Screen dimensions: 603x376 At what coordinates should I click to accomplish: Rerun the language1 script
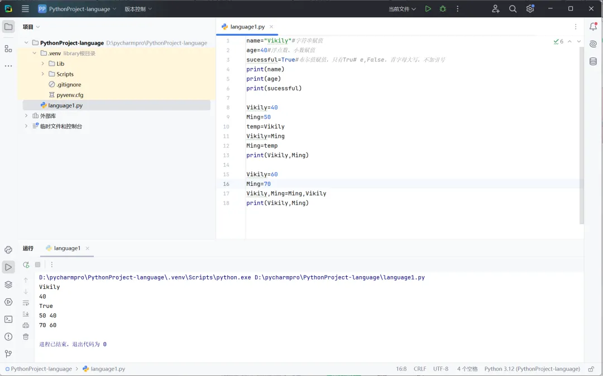pyautogui.click(x=26, y=264)
